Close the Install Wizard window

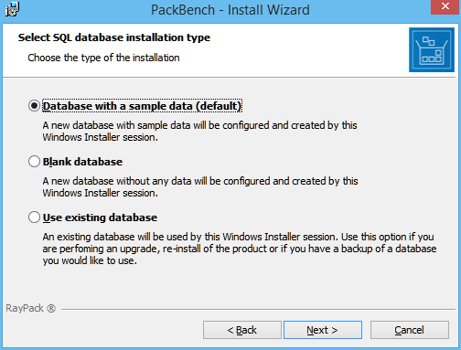(445, 6)
